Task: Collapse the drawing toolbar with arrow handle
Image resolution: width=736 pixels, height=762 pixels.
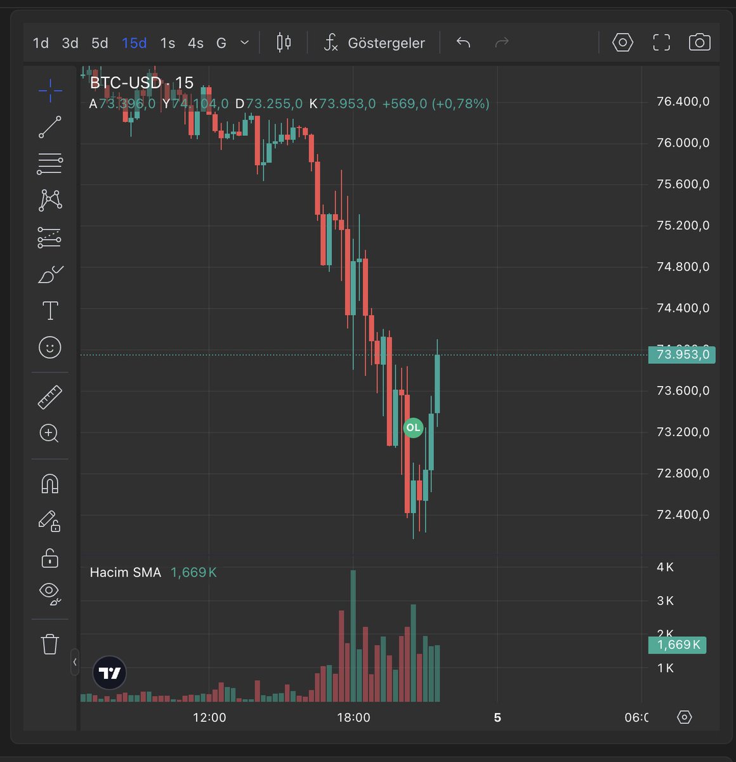Action: coord(75,662)
